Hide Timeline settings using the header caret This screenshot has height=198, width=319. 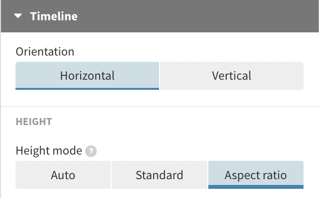pyautogui.click(x=18, y=16)
